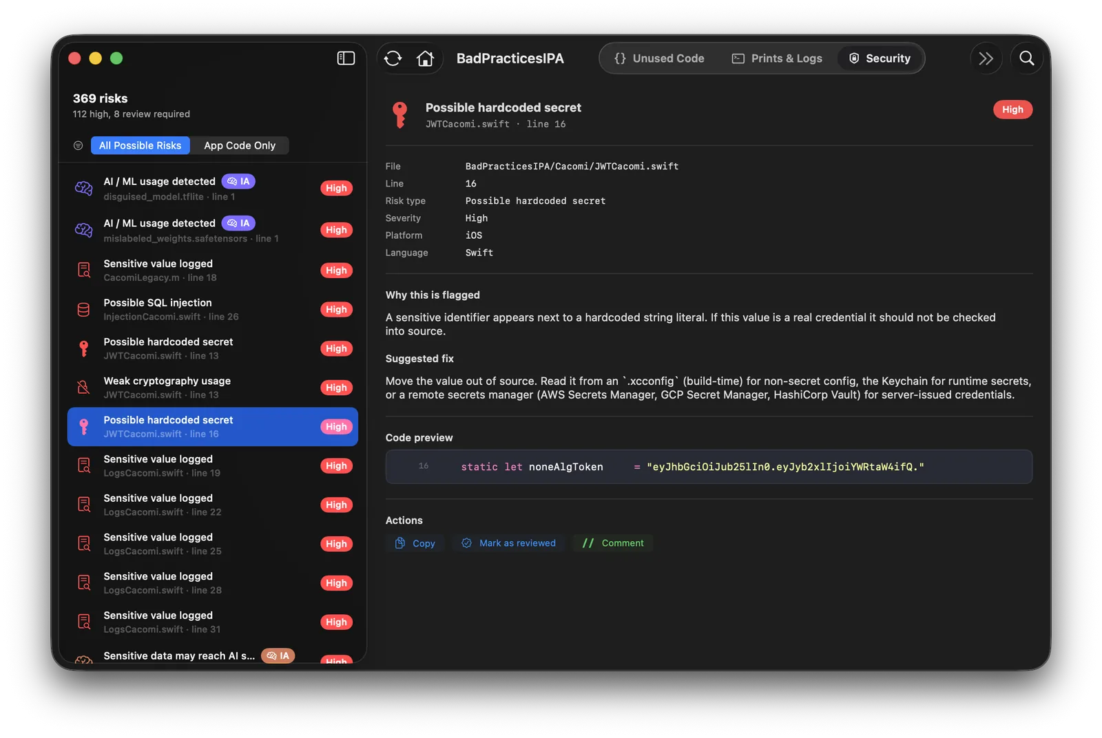The image size is (1102, 738).
Task: Open the Unused Code tab
Action: coord(659,59)
